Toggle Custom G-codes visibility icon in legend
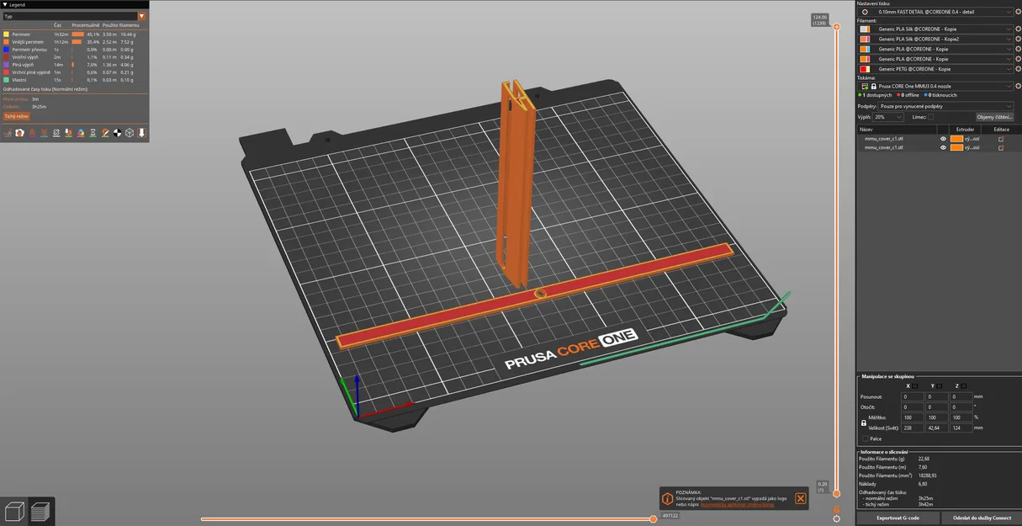The width and height of the screenshot is (1022, 526). pos(105,133)
